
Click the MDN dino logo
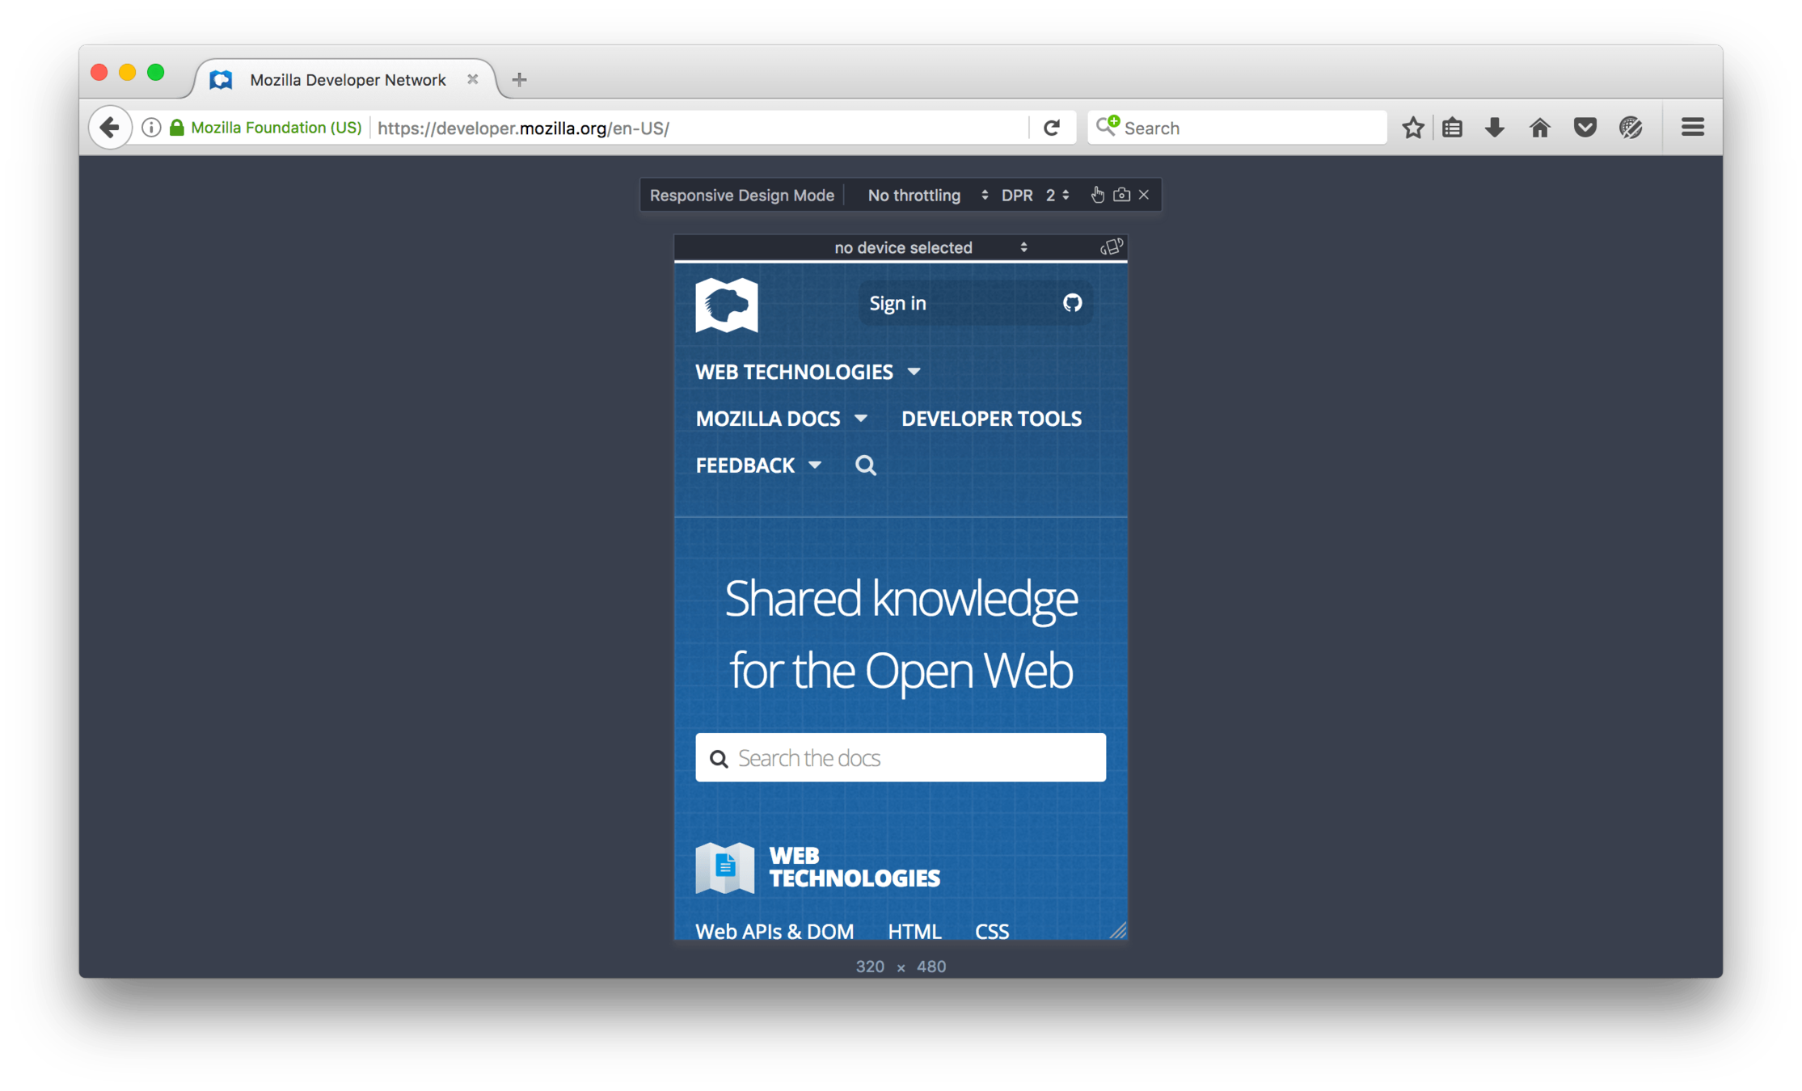(727, 305)
